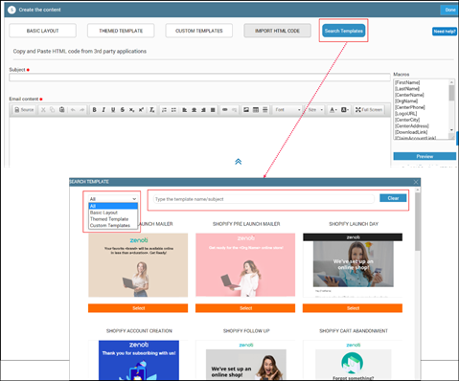Open the Font dropdown
459x381 pixels.
click(287, 110)
